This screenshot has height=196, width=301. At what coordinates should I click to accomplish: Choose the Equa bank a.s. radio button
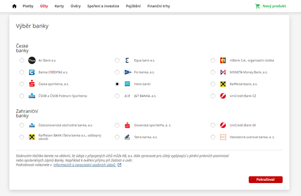pos(117,61)
